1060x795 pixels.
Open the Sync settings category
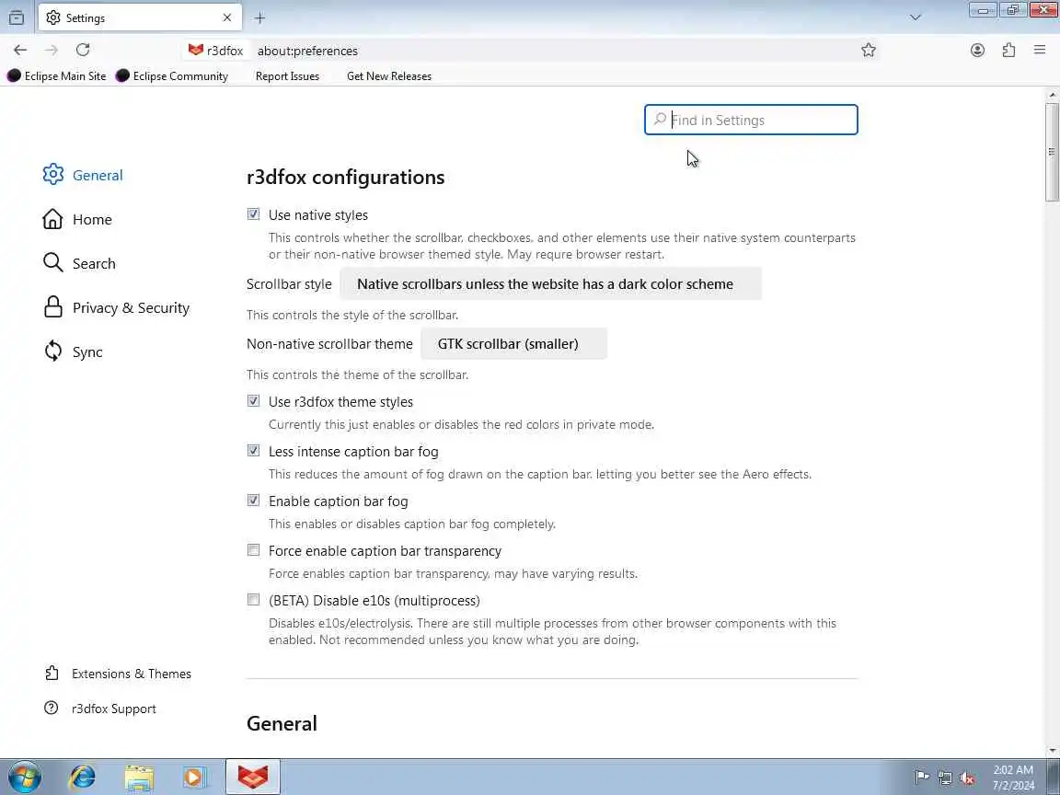73,352
